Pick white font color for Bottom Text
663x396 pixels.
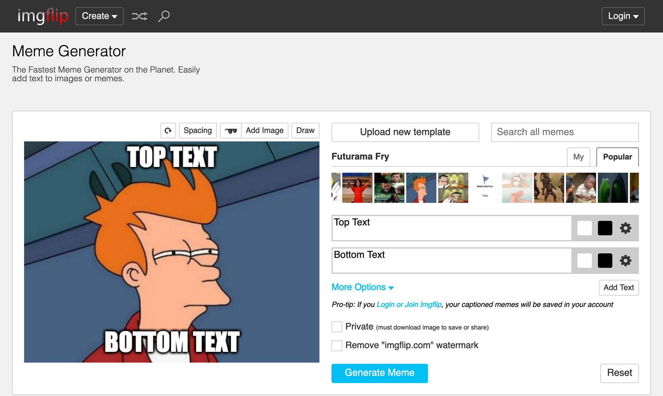tap(585, 261)
